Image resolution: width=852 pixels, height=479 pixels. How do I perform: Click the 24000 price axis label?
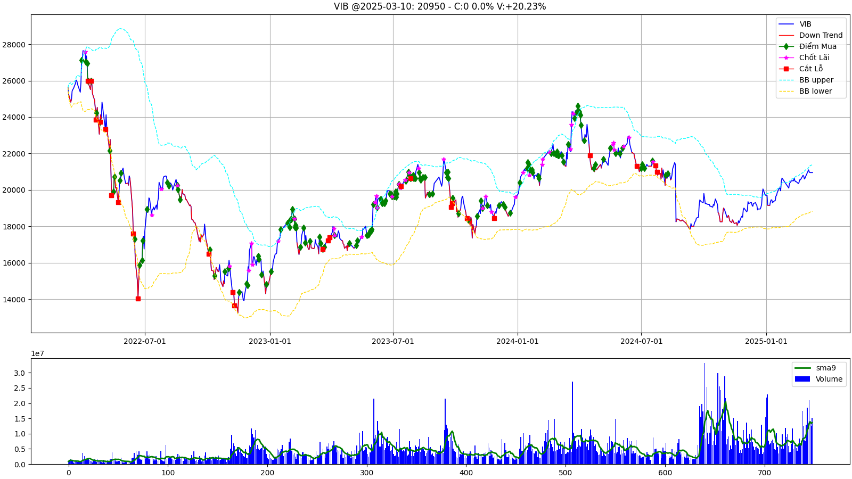(x=14, y=117)
